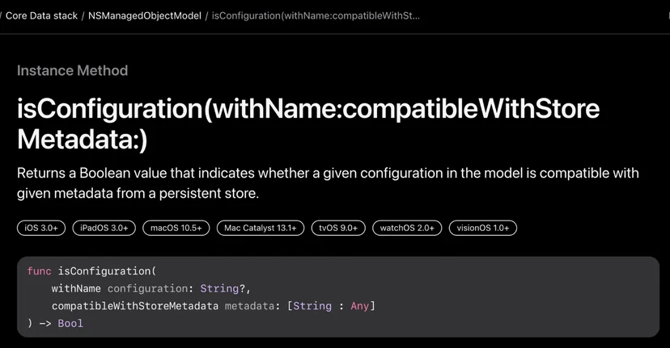Select the macOS 10.5+ platform badge
This screenshot has width=670, height=348.
coord(176,228)
